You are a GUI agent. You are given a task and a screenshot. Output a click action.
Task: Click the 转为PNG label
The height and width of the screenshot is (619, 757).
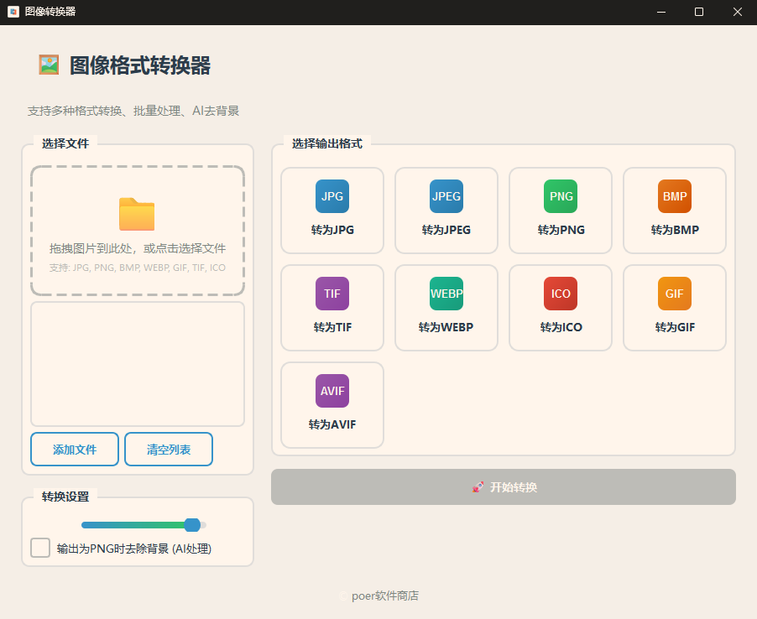(561, 230)
